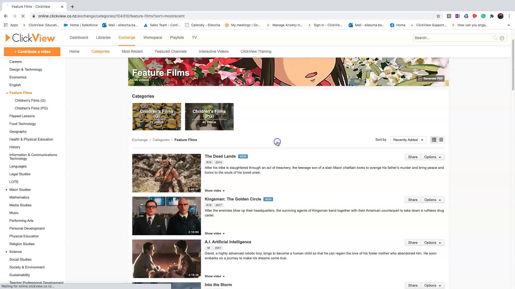Viewport: 515px width, 289px height.
Task: Open the Workspace menu item
Action: tap(153, 37)
